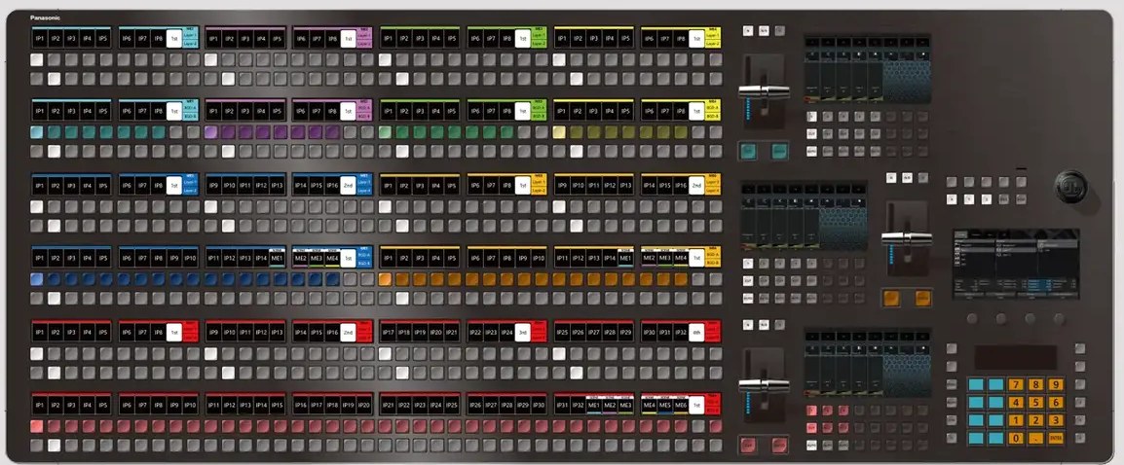Click the T-bar fader above the red transition buttons
Image resolution: width=1124 pixels, height=465 pixels.
[764, 385]
